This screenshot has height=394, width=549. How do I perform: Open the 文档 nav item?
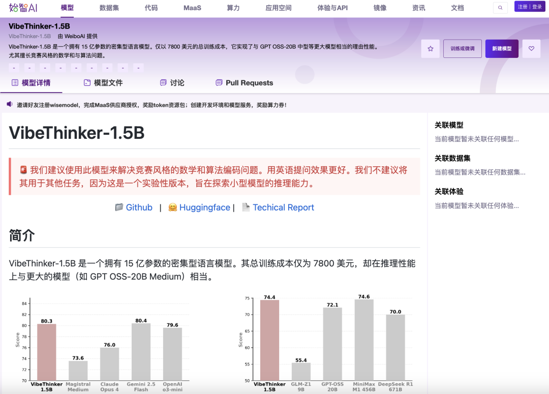coord(457,8)
